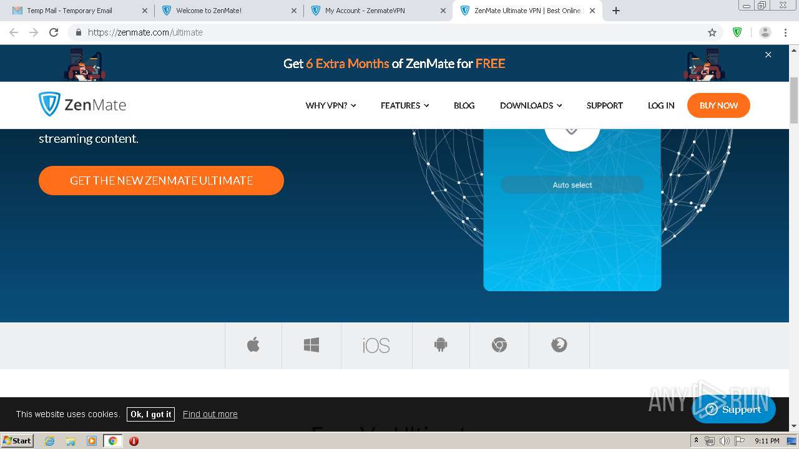The height and width of the screenshot is (449, 799).
Task: Open the Windows Start menu
Action: coord(17,441)
